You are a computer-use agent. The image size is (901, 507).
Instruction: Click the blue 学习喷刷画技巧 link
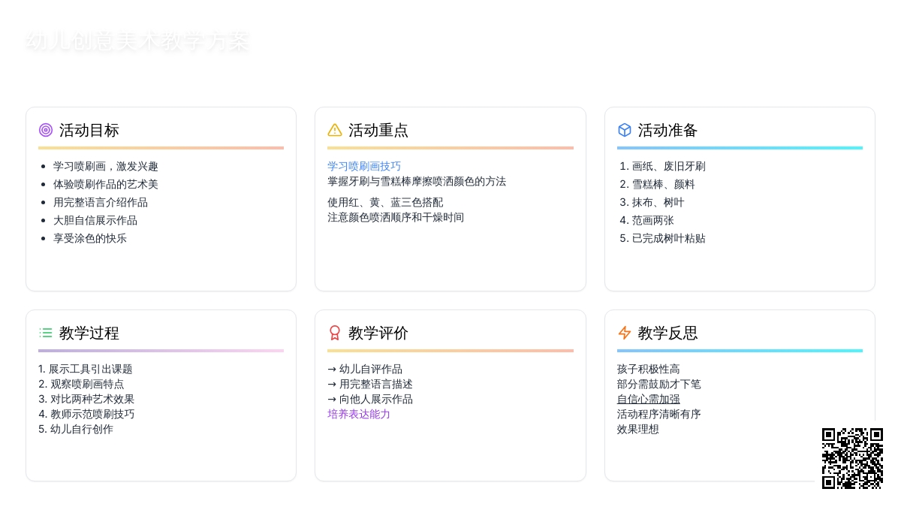364,166
